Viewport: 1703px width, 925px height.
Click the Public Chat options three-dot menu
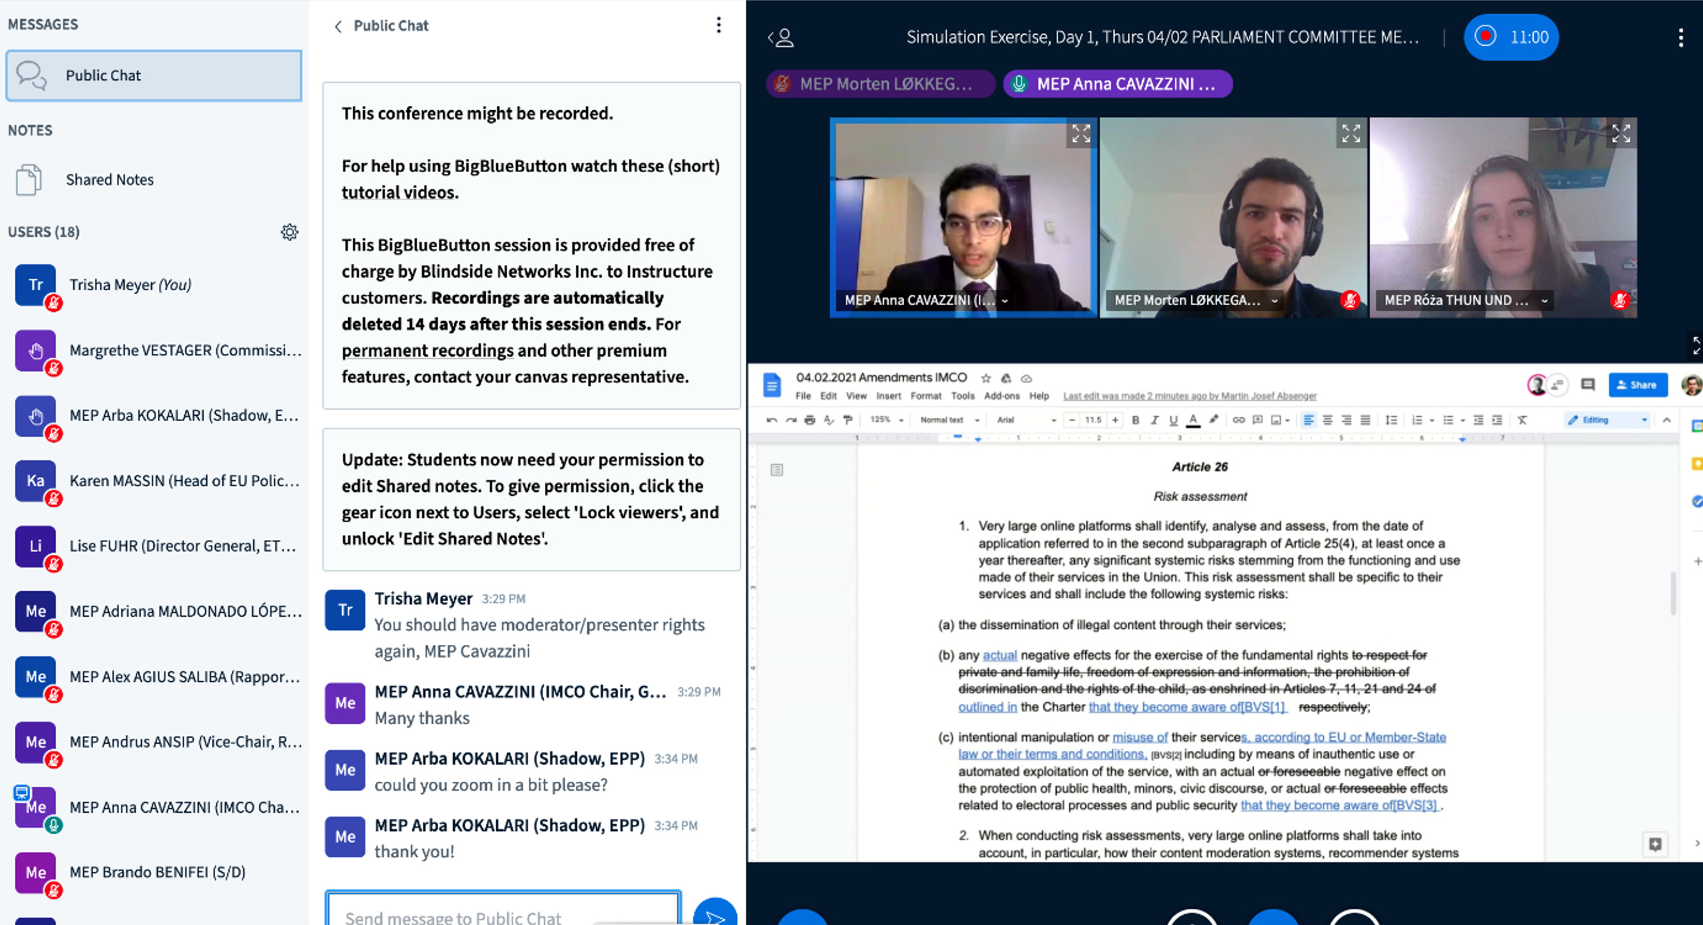(x=718, y=26)
